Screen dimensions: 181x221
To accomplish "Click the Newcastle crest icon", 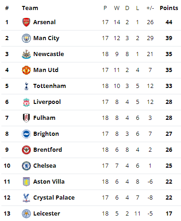I will (26, 54).
